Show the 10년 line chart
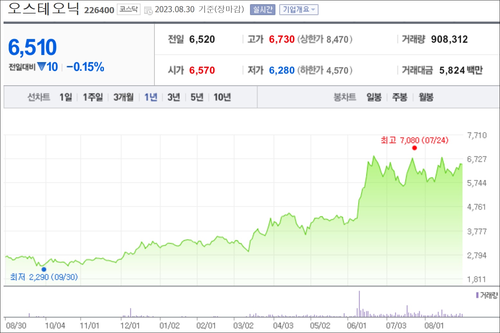Screen dimensions: 500x333 (x=222, y=97)
